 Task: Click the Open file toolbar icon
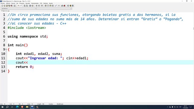[5, 6]
